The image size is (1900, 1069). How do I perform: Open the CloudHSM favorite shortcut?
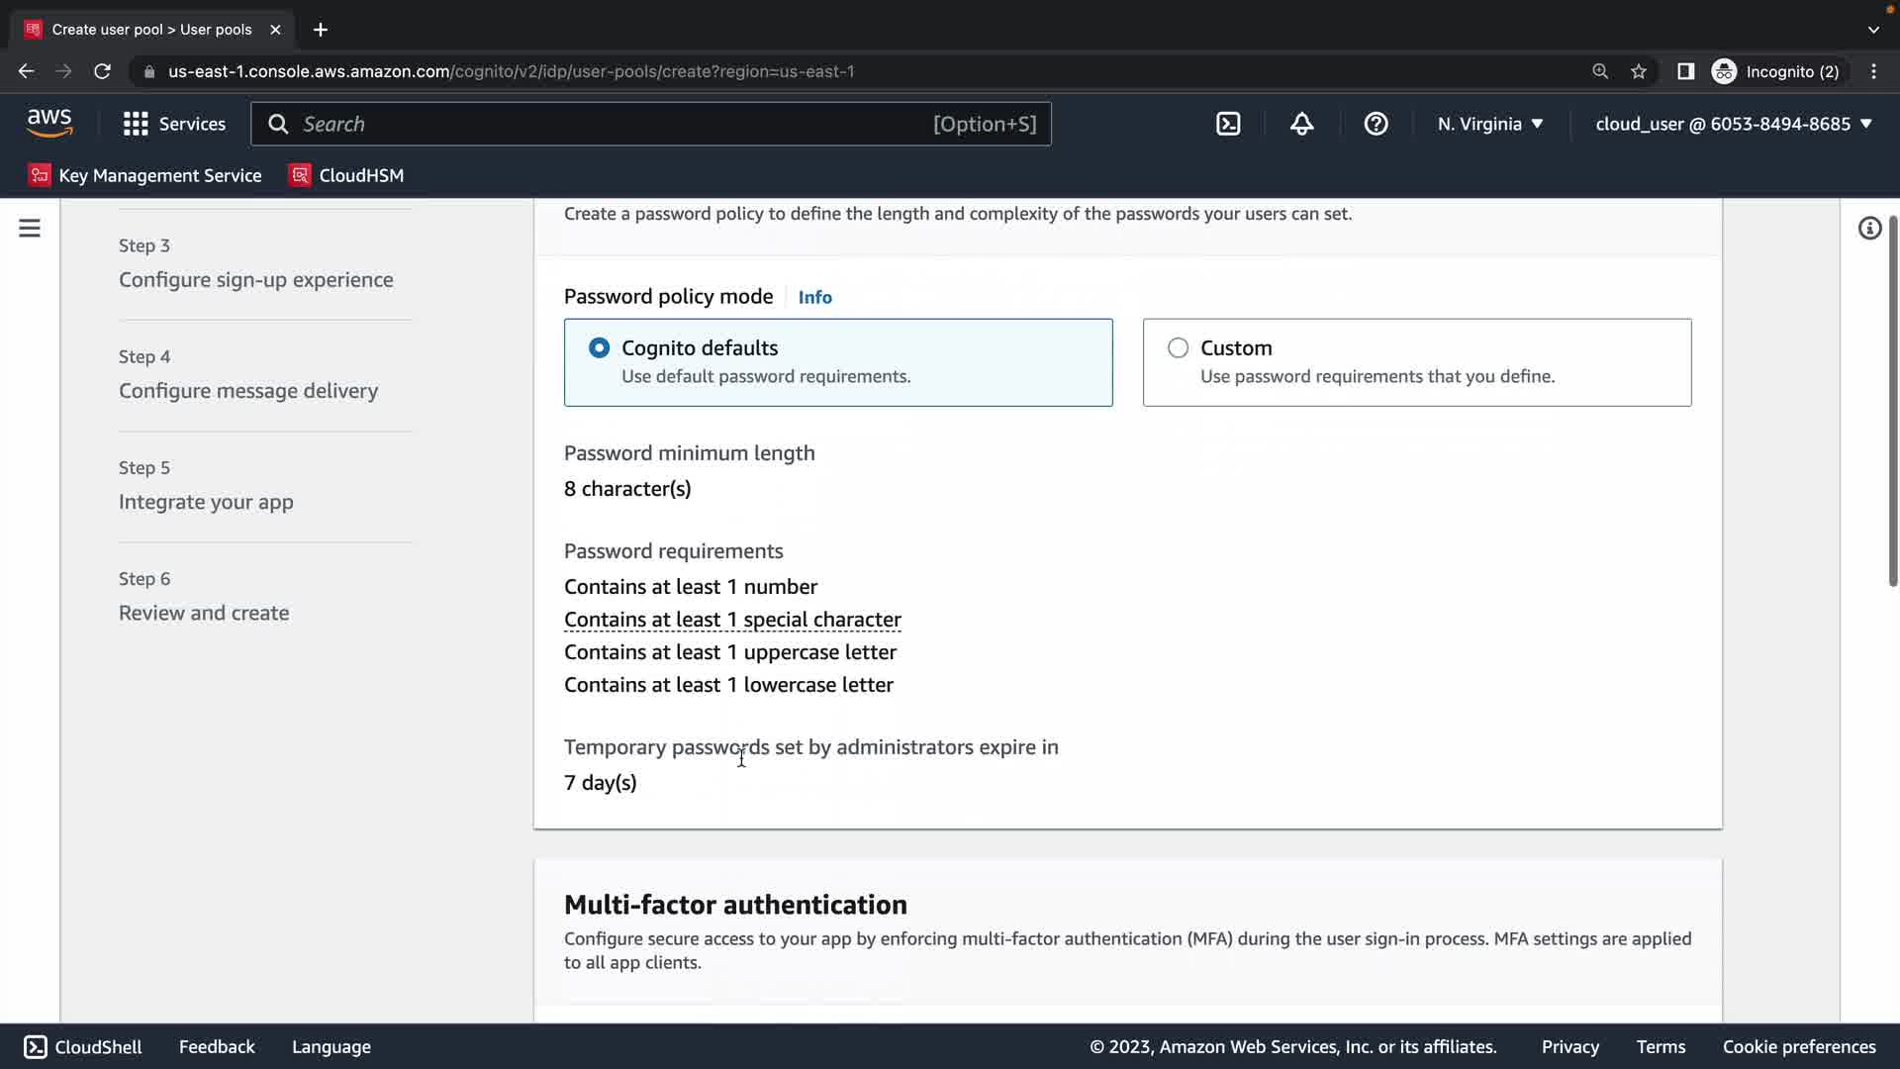tap(346, 175)
